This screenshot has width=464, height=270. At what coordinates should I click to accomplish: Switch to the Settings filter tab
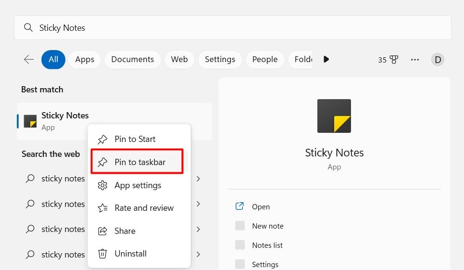(x=220, y=60)
